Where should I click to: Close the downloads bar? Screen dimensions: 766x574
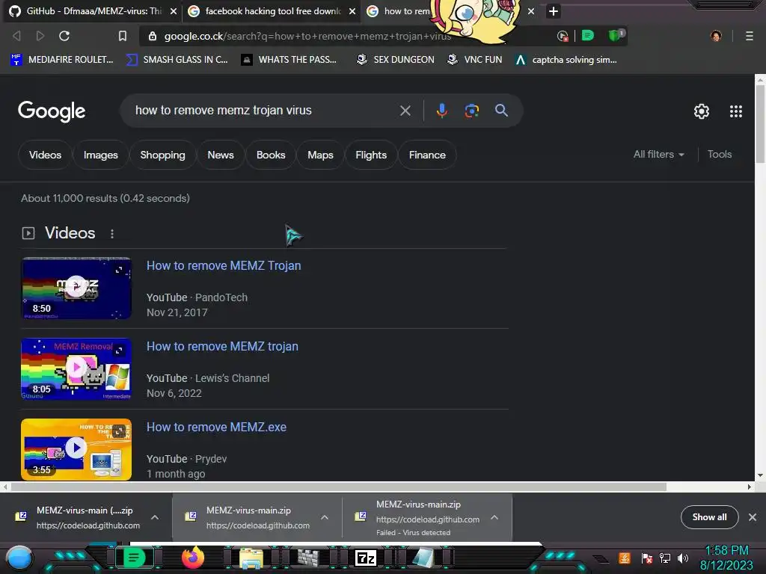point(753,517)
